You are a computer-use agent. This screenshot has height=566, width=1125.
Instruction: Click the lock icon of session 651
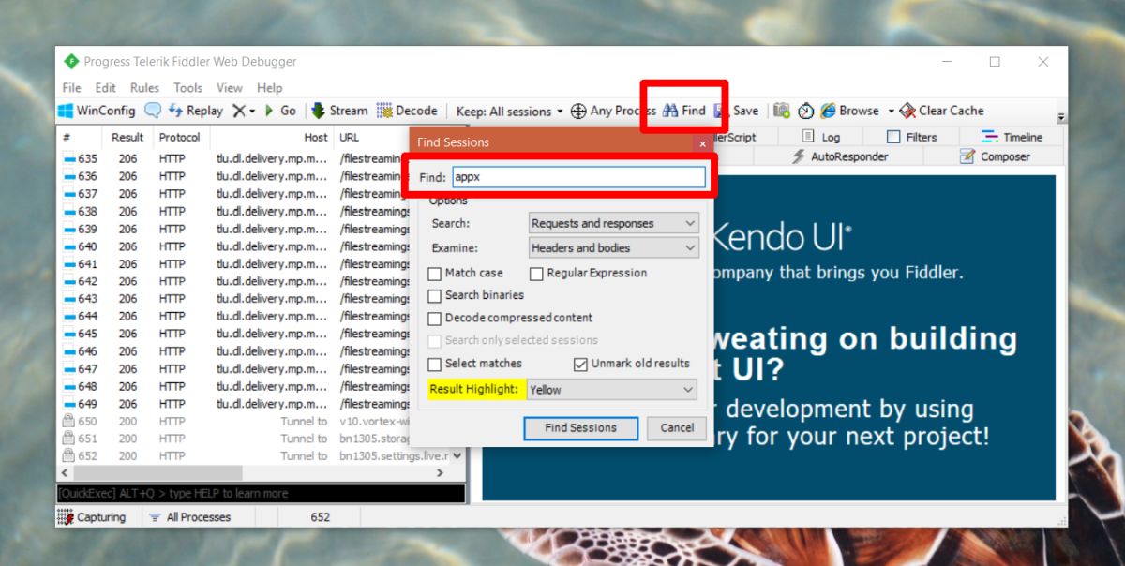pos(67,439)
